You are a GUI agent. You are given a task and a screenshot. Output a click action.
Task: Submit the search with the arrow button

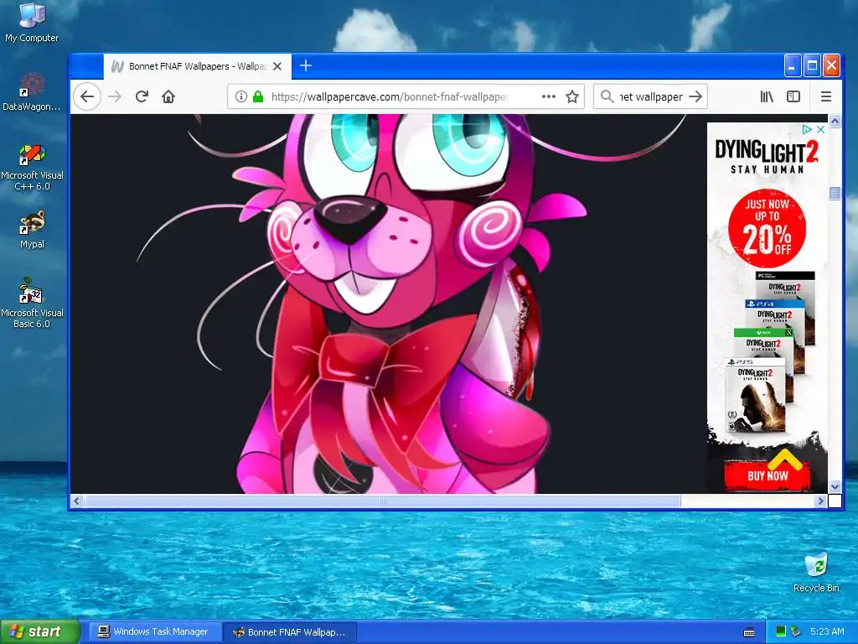695,97
